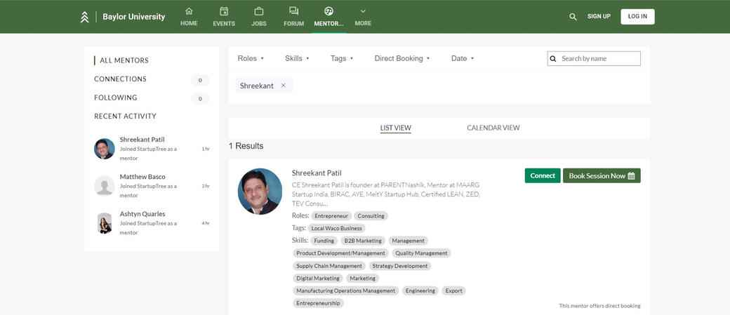Click the Baylor University title text
Screen dimensions: 730x315
pos(133,17)
